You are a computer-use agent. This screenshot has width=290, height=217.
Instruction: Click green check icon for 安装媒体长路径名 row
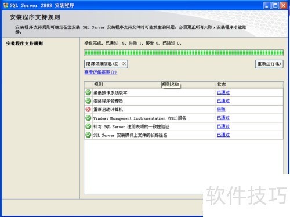tap(88, 135)
